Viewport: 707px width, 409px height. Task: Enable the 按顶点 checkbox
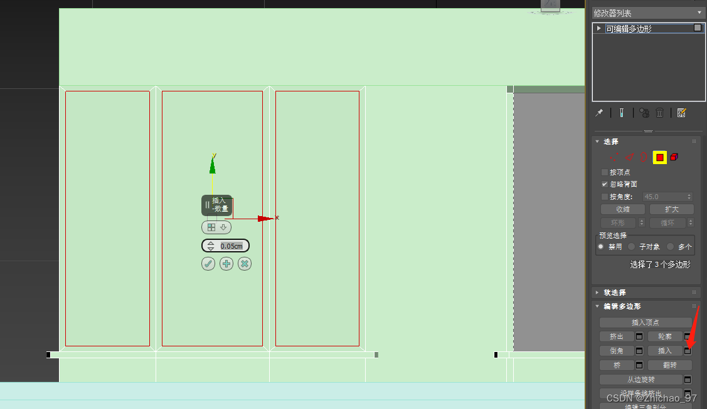coord(605,172)
